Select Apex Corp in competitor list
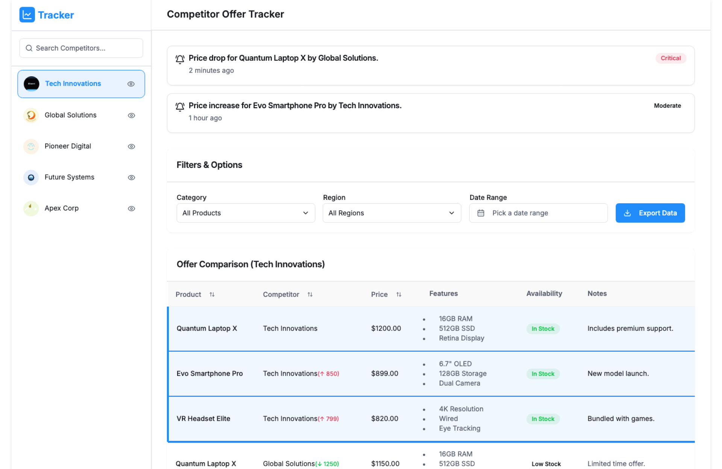The image size is (722, 469). click(62, 209)
